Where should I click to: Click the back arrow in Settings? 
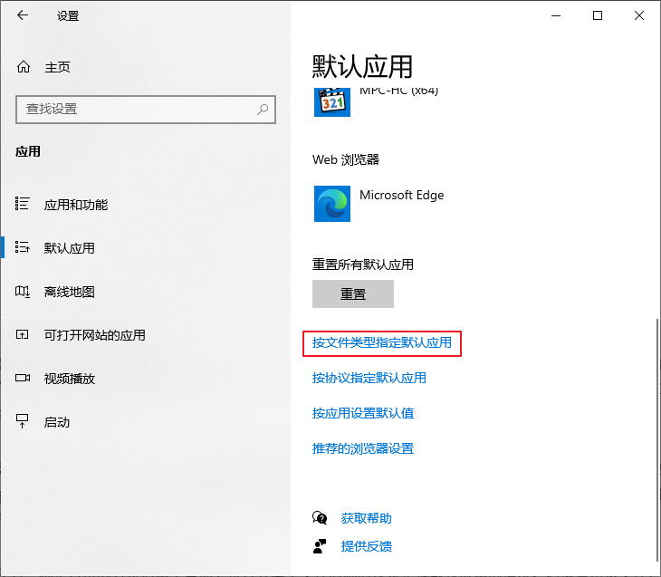[x=23, y=15]
